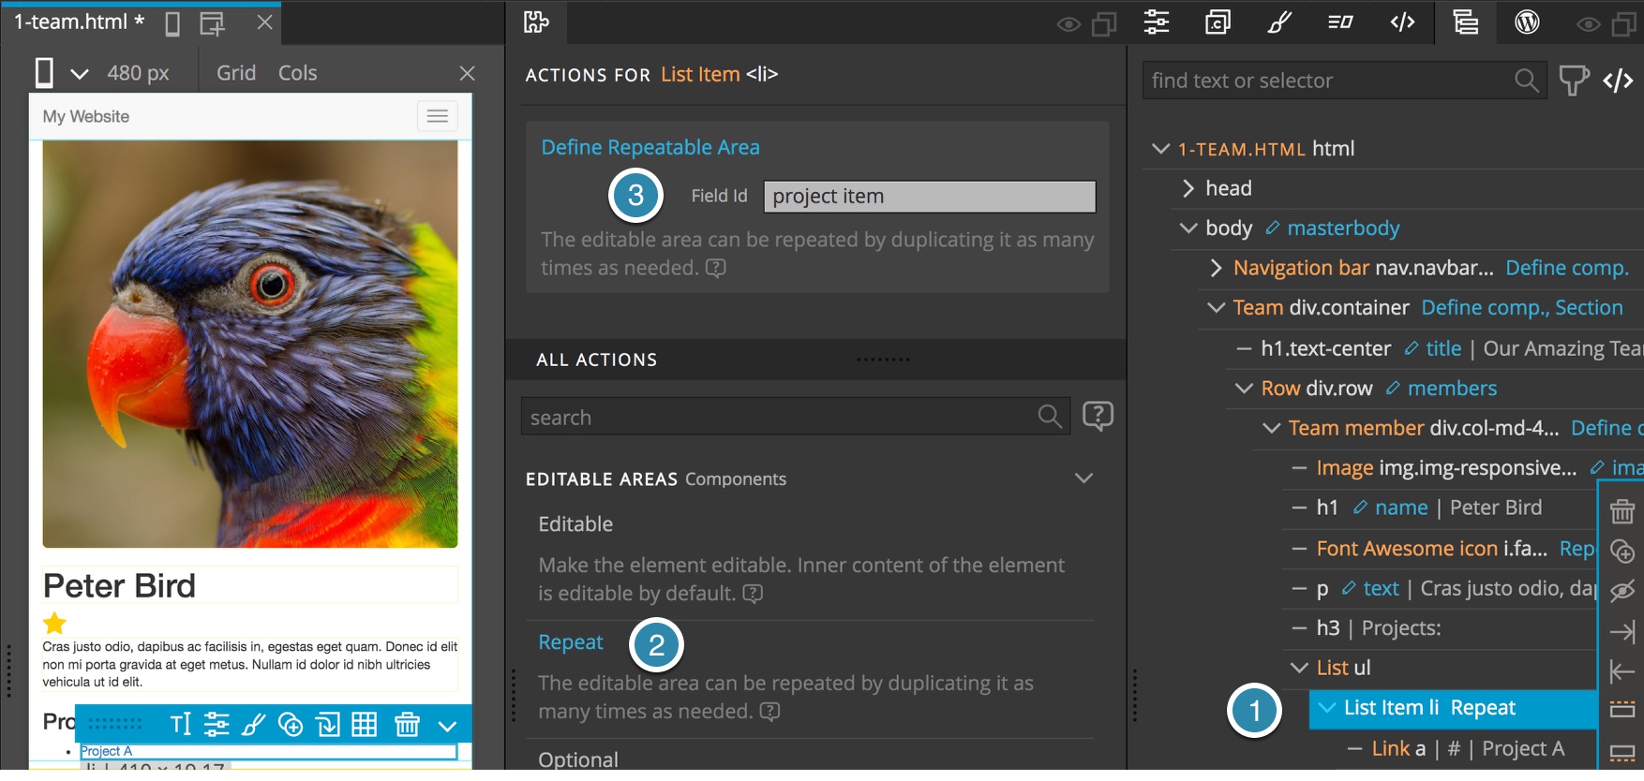1644x781 pixels.
Task: Click the Peter Bird heading in preview
Action: (x=120, y=586)
